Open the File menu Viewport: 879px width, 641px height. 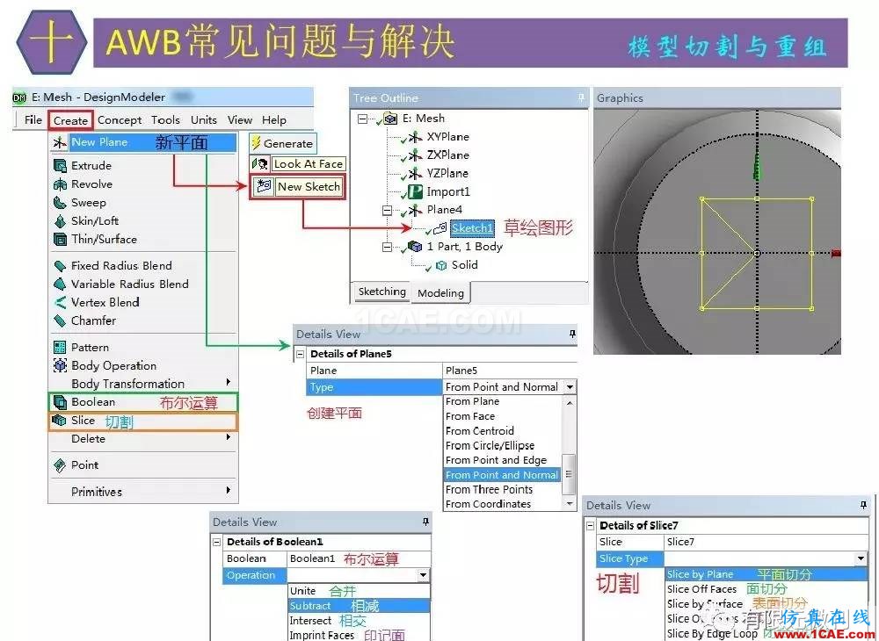coord(33,119)
